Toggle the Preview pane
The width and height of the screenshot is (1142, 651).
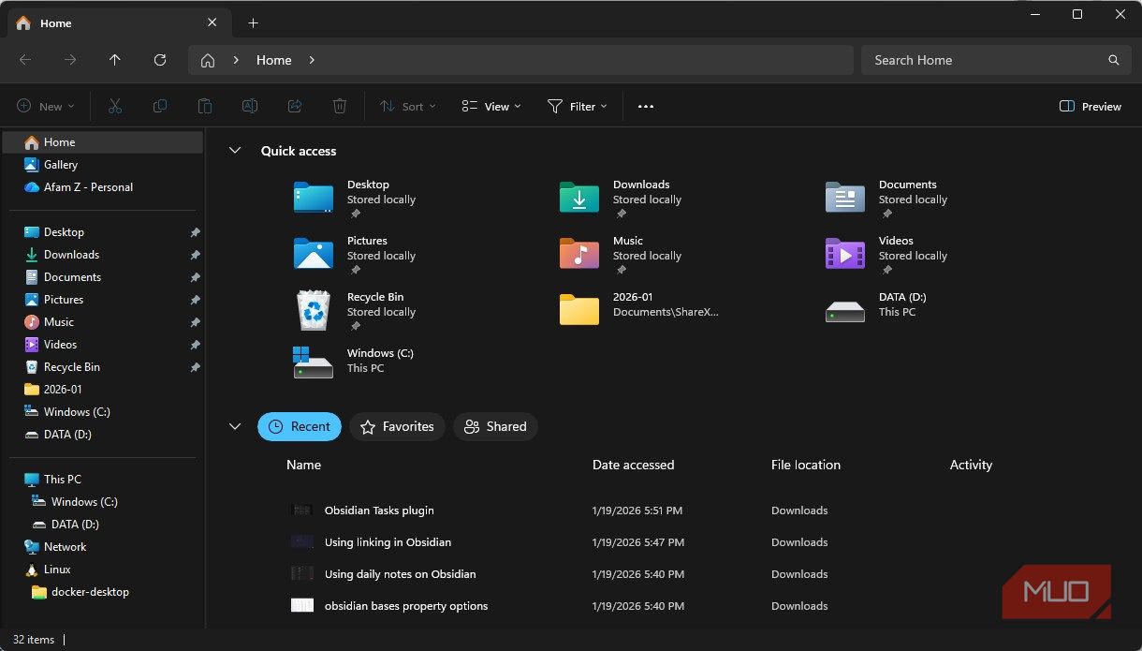pyautogui.click(x=1090, y=107)
